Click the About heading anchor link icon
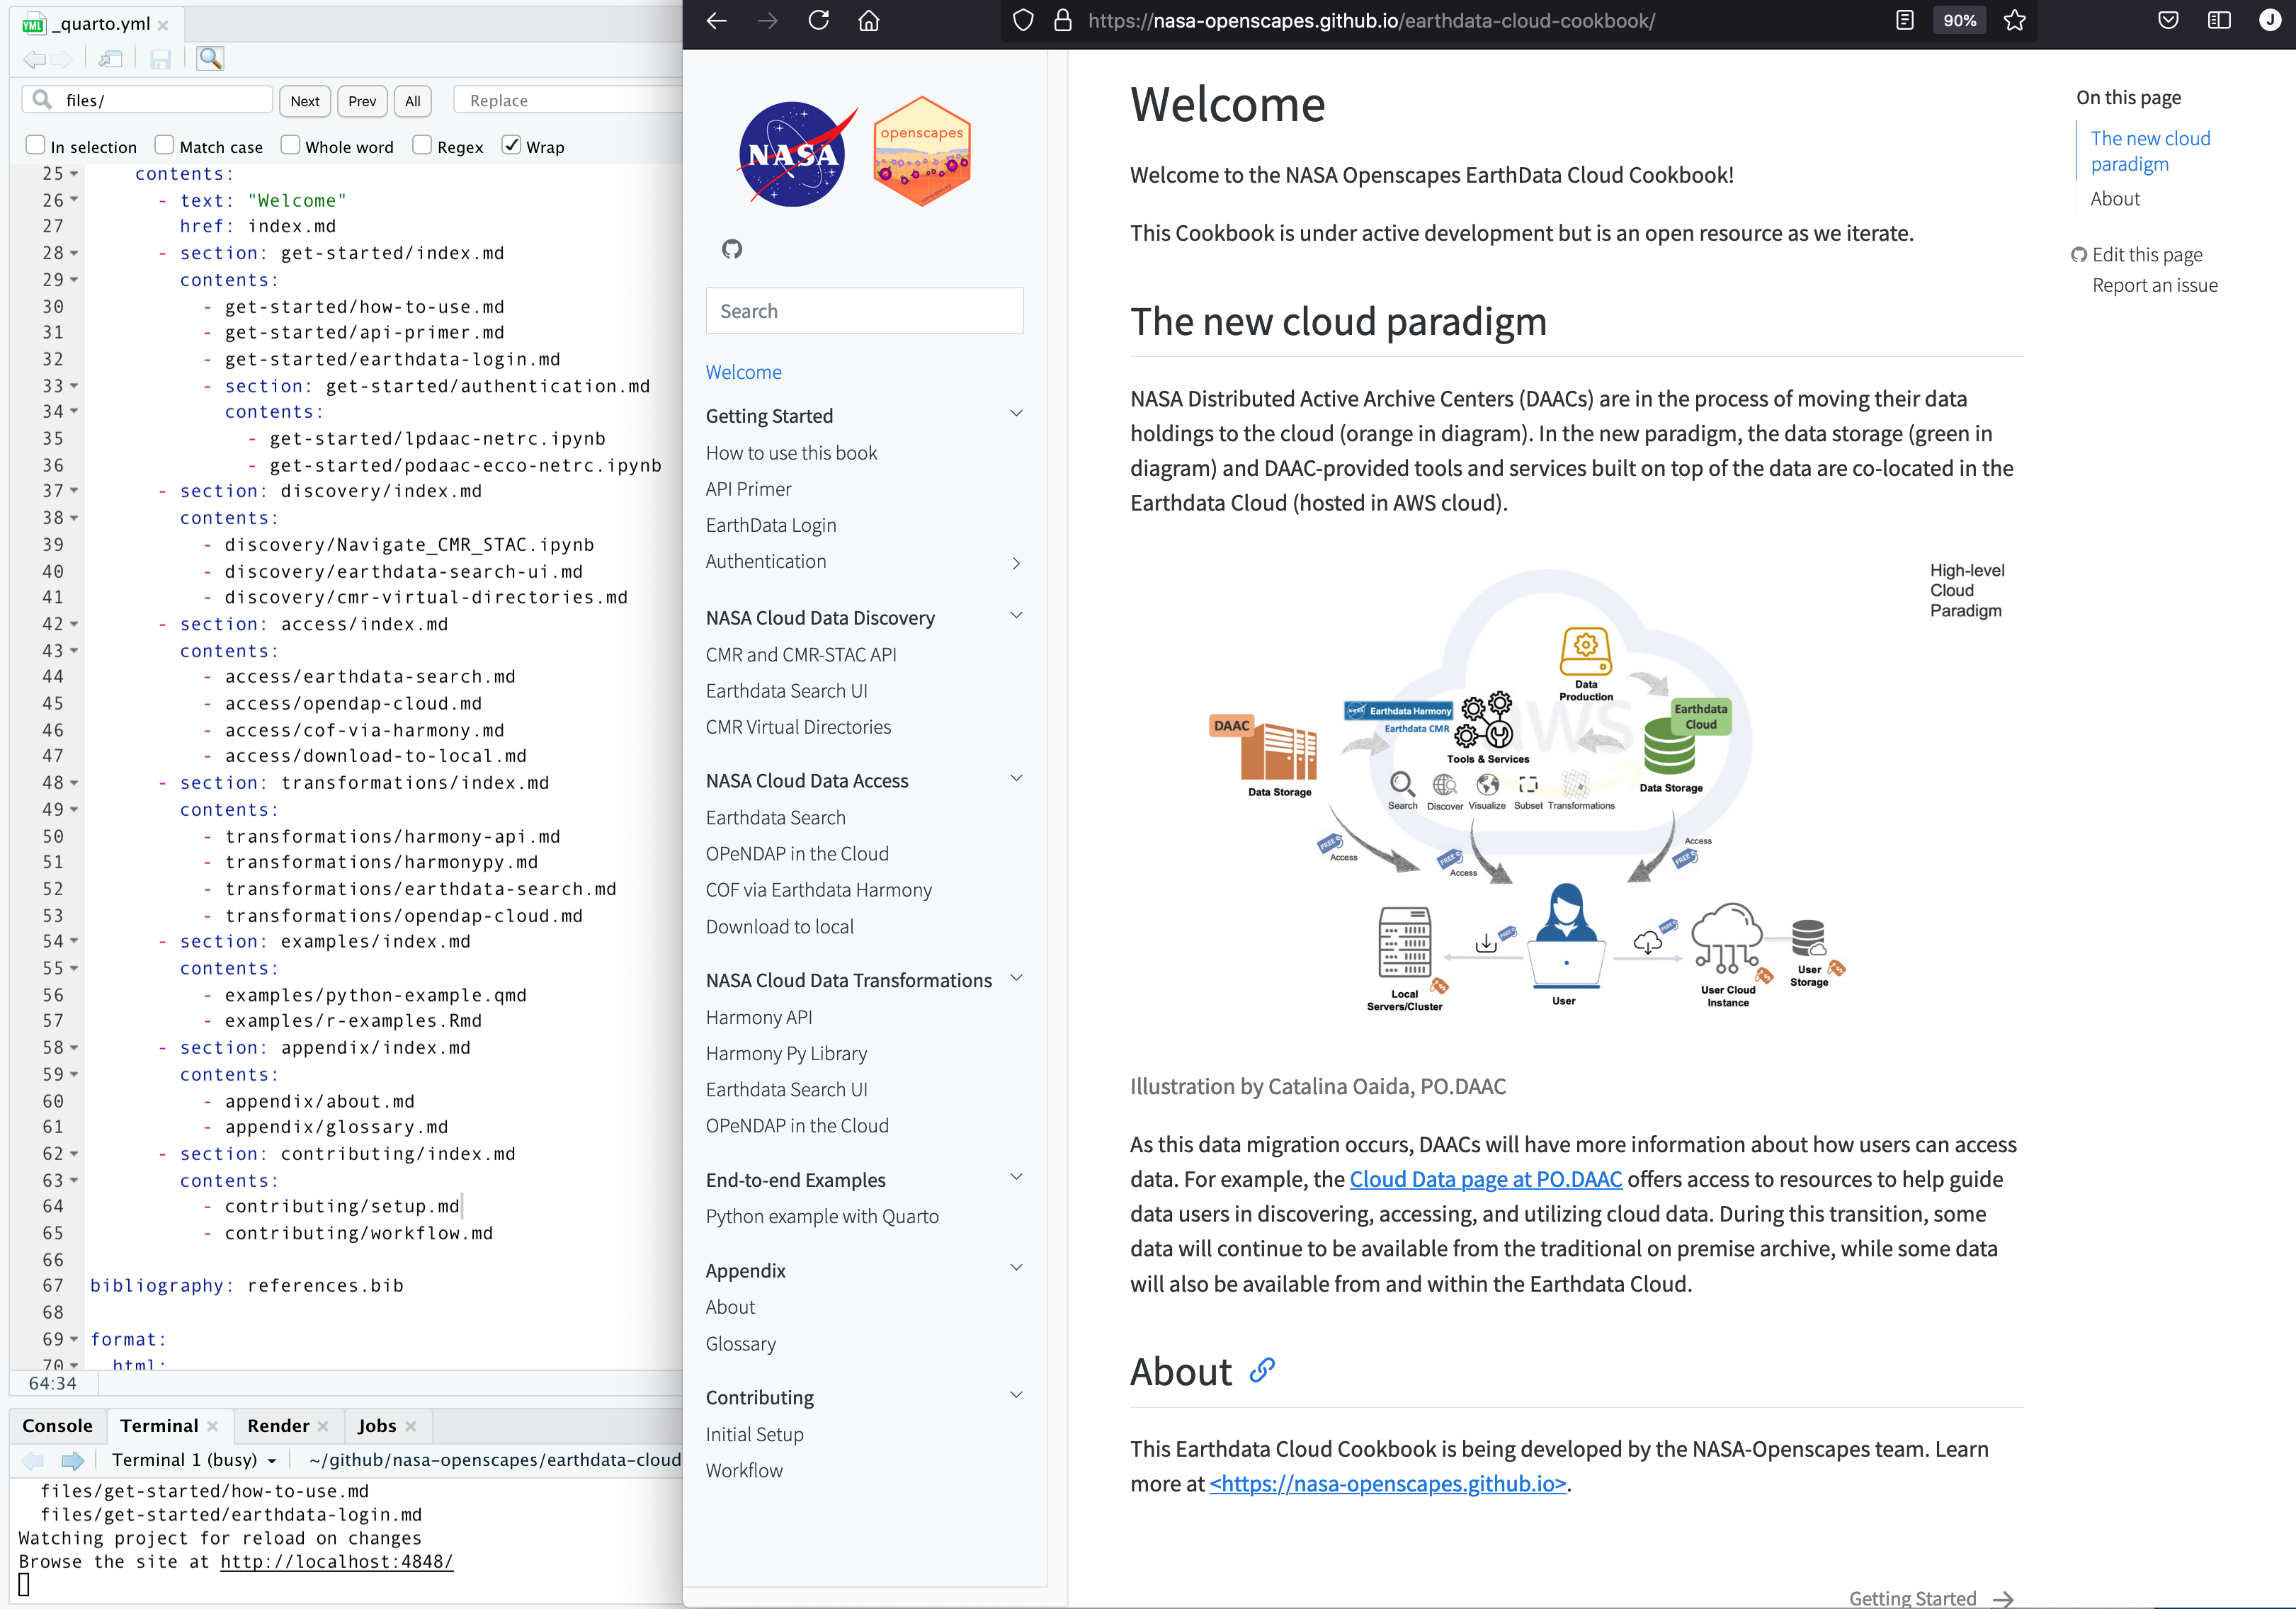Viewport: 2296px width, 1609px height. (x=1263, y=1371)
